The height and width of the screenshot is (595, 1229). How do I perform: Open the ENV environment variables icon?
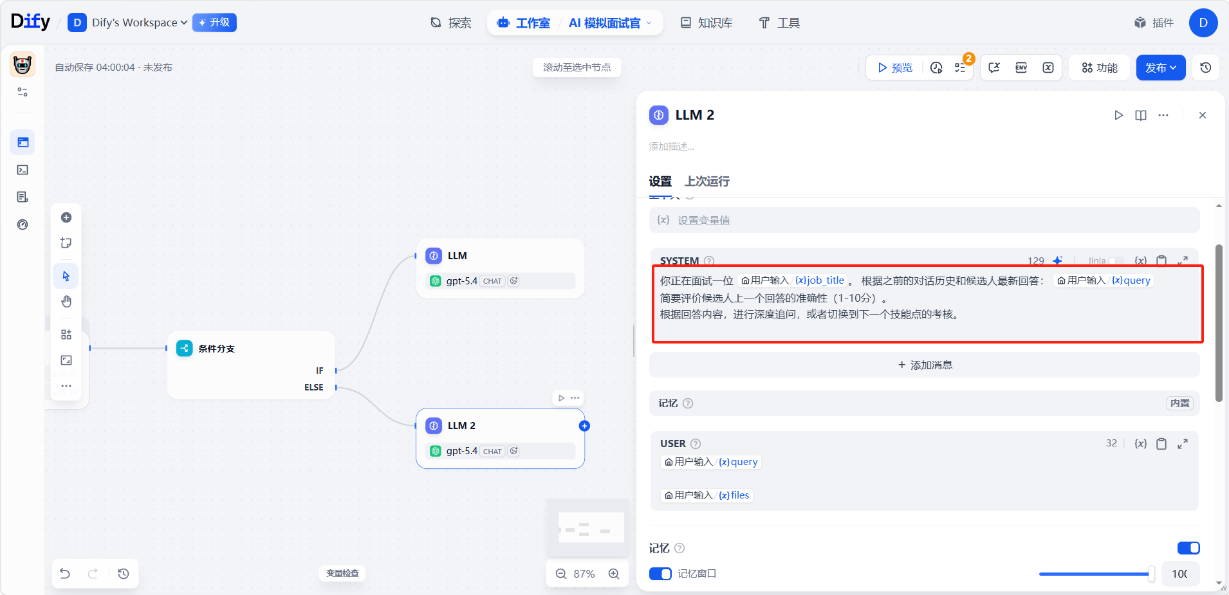click(x=1021, y=68)
